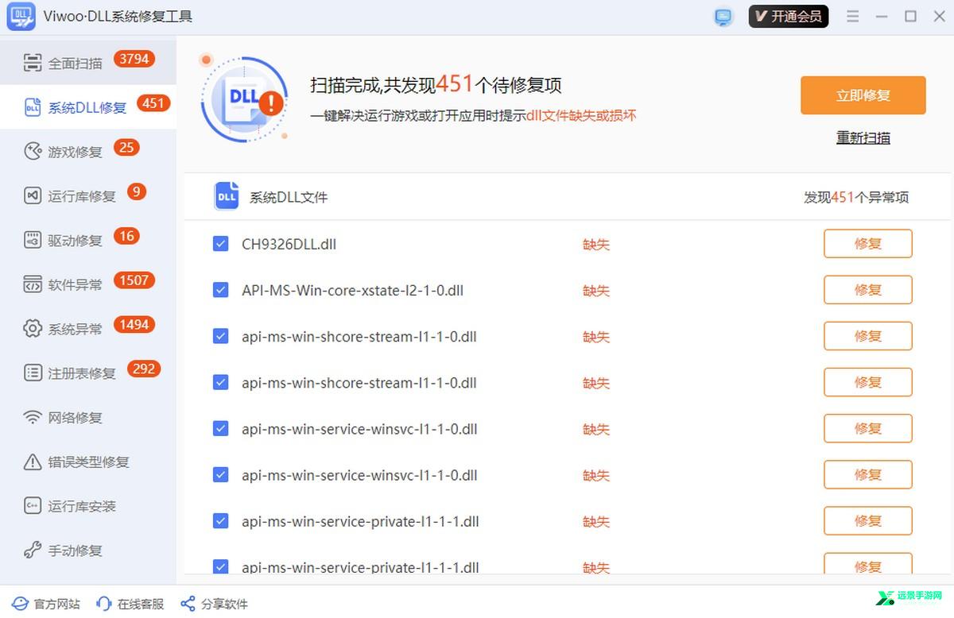Image resolution: width=954 pixels, height=618 pixels.
Task: Click 修复 for first api-ms-win-shcore-stream-l1-1-0.dll row
Action: [867, 336]
